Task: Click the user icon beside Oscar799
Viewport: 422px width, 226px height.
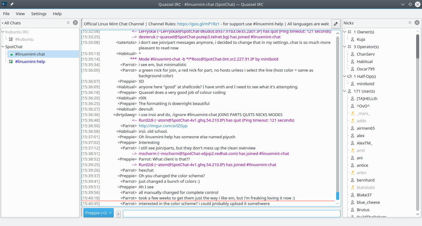Action: point(352,69)
